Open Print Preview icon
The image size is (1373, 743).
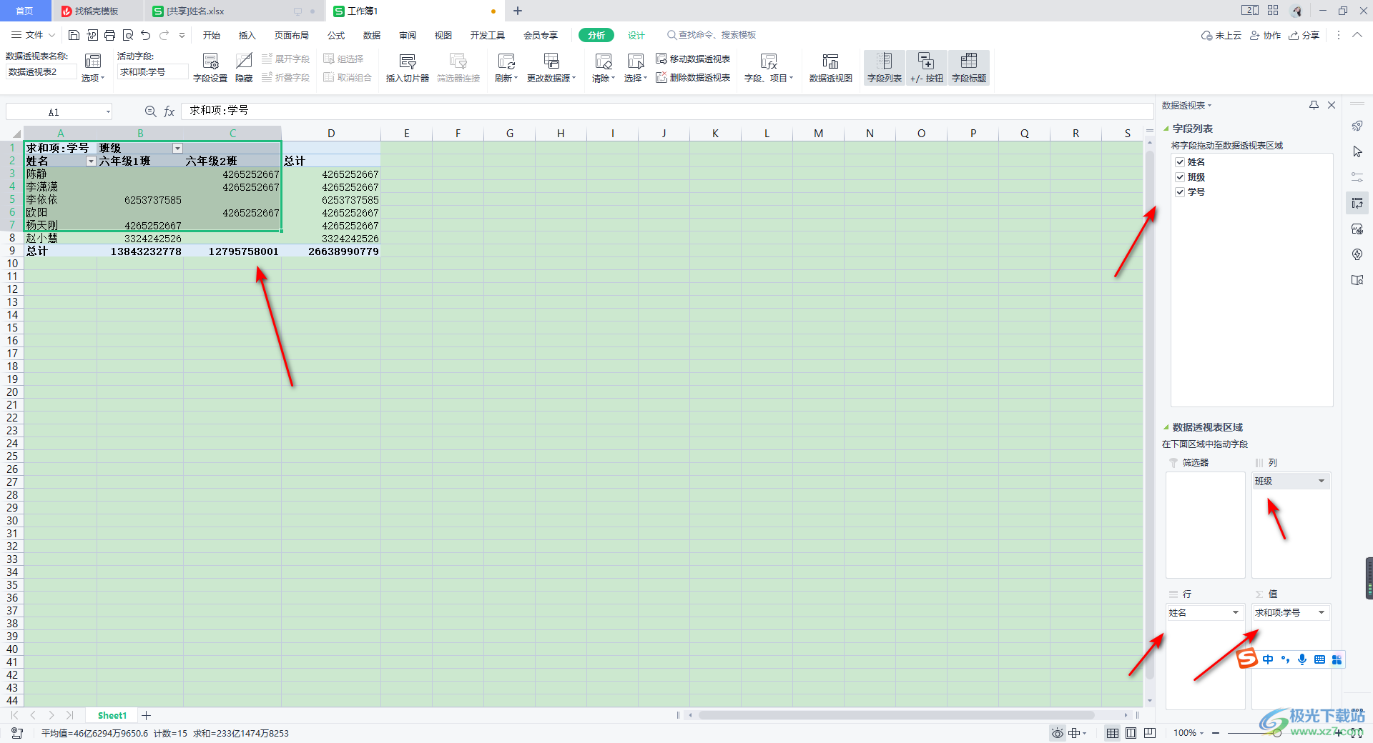pyautogui.click(x=128, y=35)
